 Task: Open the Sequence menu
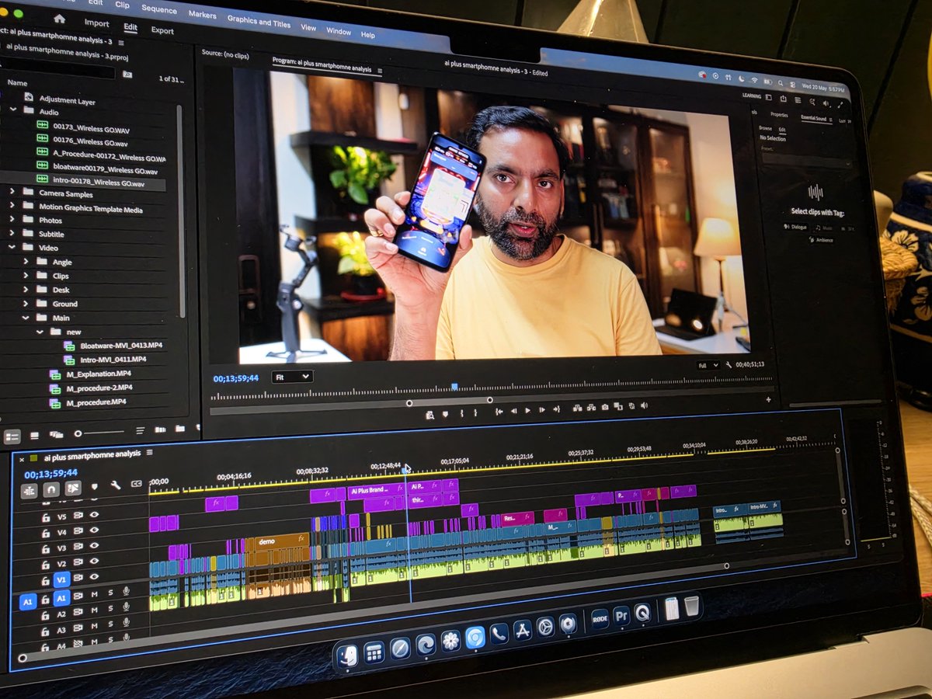159,9
